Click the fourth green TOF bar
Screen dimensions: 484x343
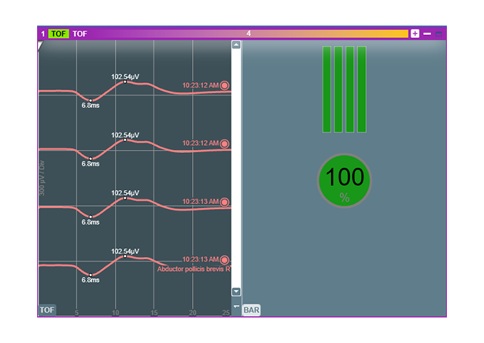tap(362, 89)
